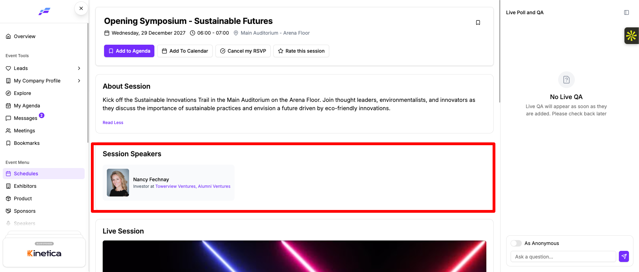Screen dimensions: 639x272
Task: Click the My Agenda calendar icon
Action: (8, 106)
